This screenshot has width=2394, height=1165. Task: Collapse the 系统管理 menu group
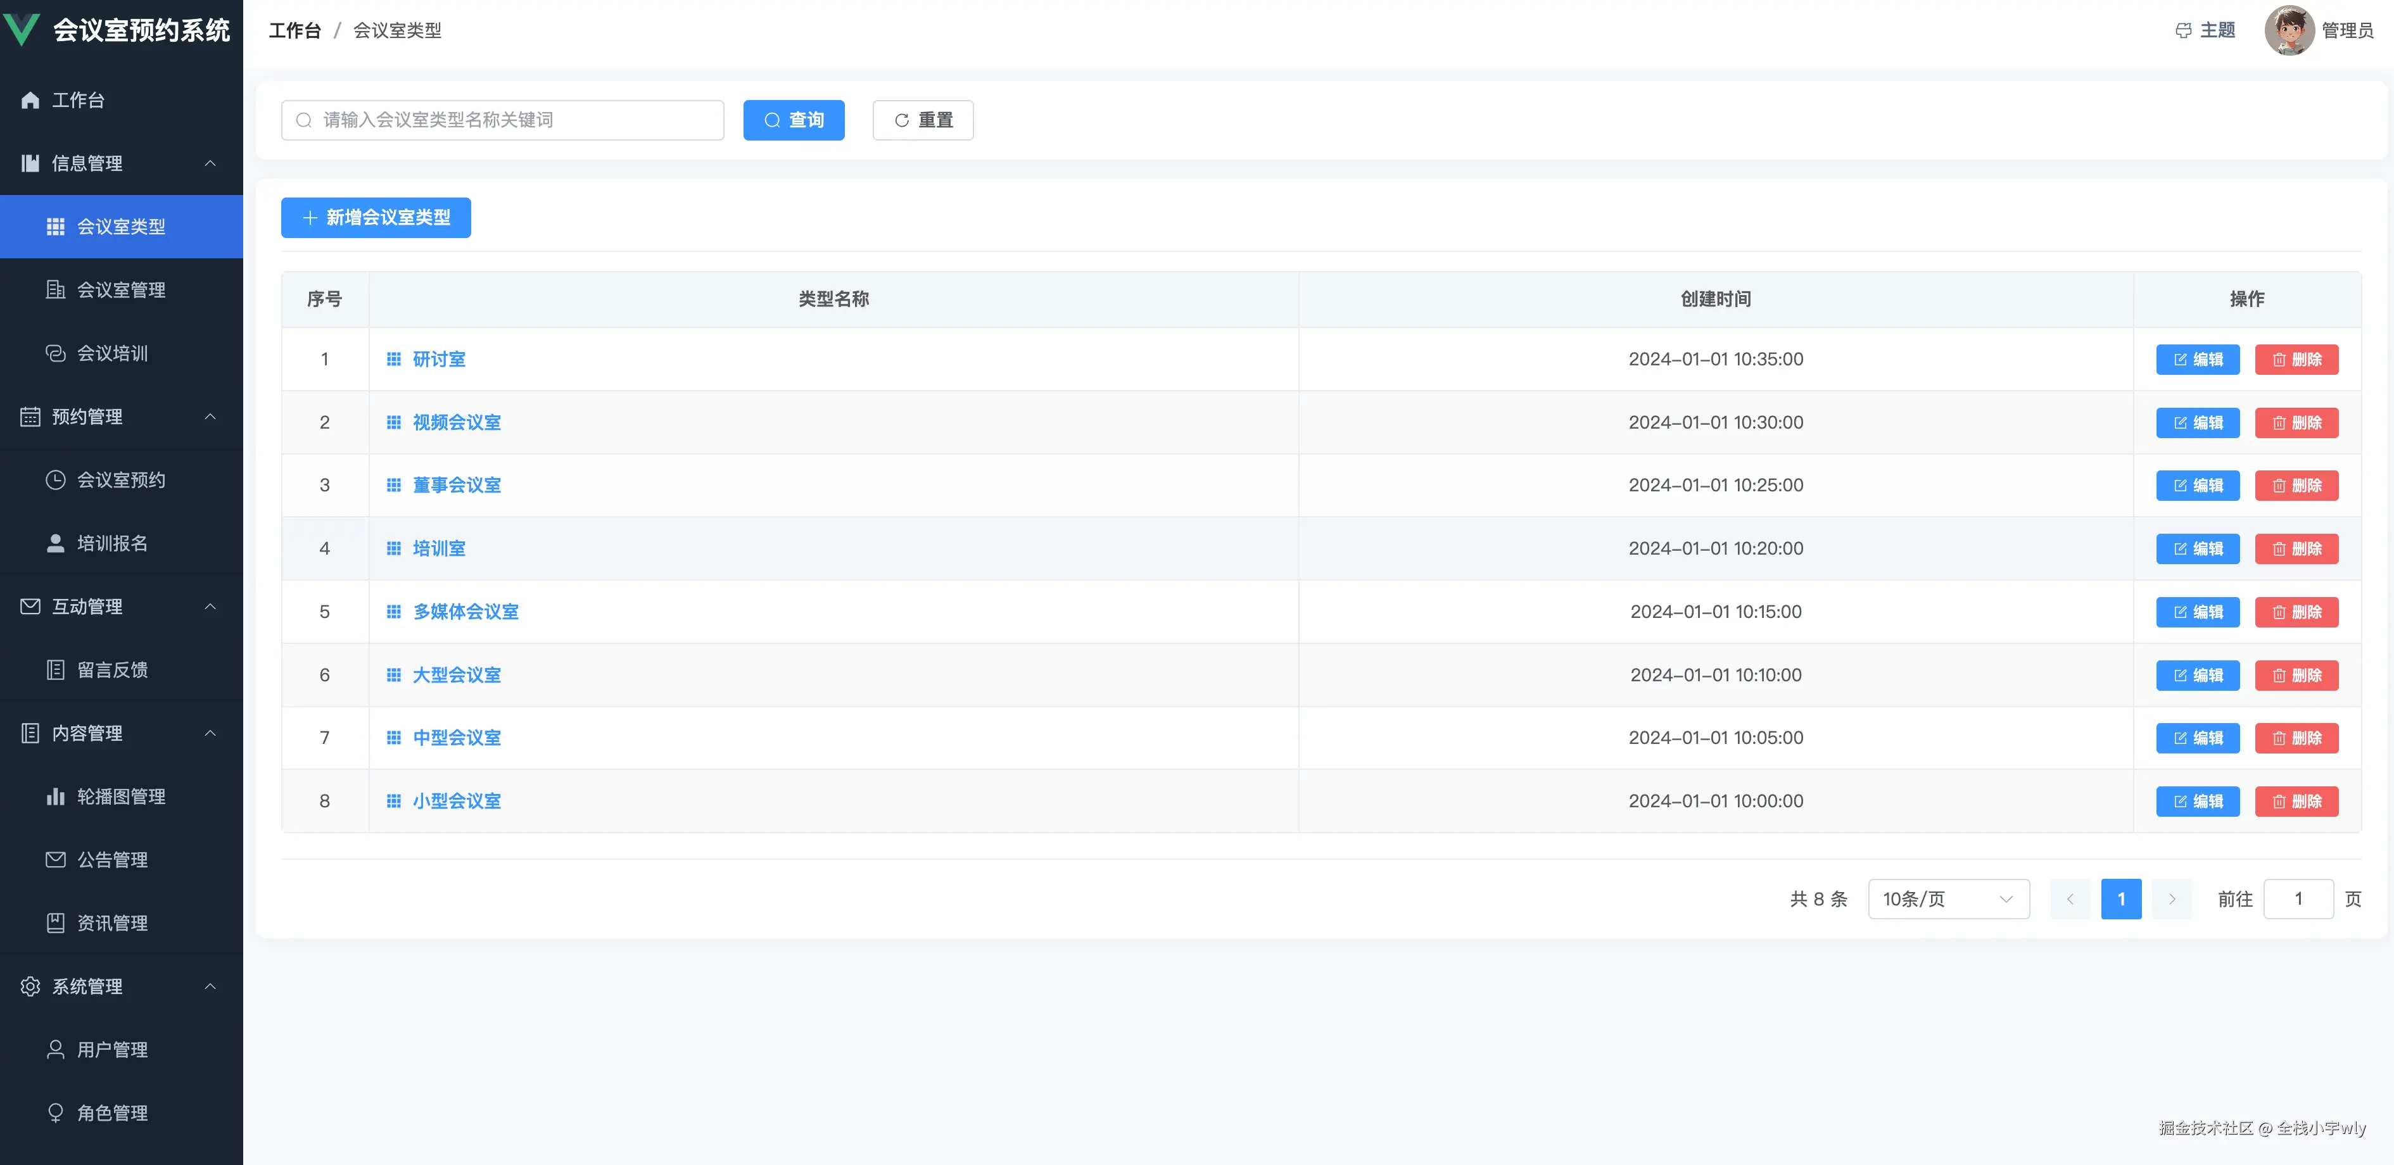121,986
